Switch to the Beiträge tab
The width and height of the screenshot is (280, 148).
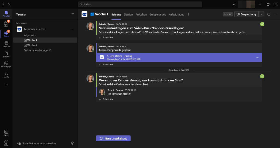click(x=116, y=14)
